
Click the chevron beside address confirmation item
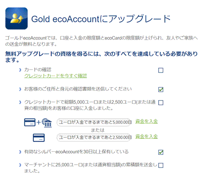coord(20,89)
